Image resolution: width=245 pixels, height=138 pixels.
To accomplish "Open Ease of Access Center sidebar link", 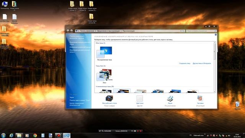I will click(77, 104).
